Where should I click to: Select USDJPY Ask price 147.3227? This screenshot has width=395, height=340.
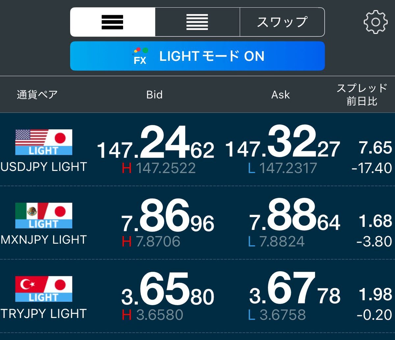pyautogui.click(x=282, y=143)
